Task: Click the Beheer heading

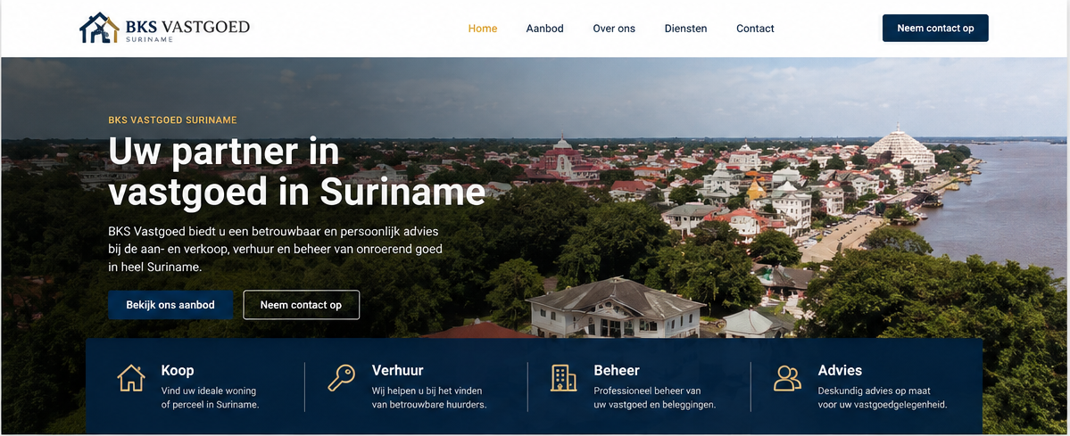Action: pos(617,371)
